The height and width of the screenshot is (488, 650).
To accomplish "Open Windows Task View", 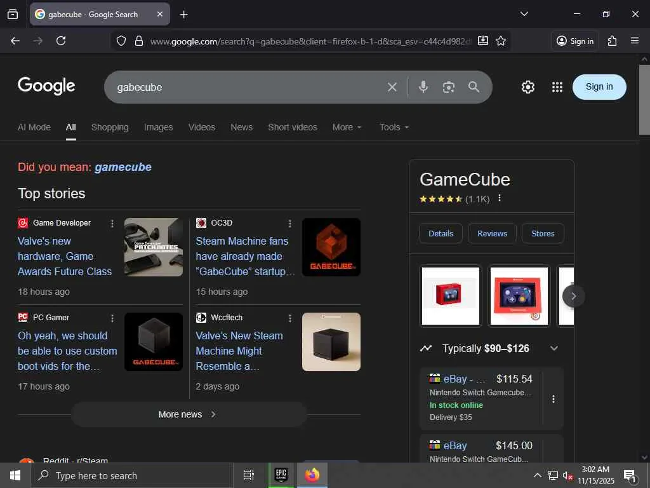I will pyautogui.click(x=248, y=475).
